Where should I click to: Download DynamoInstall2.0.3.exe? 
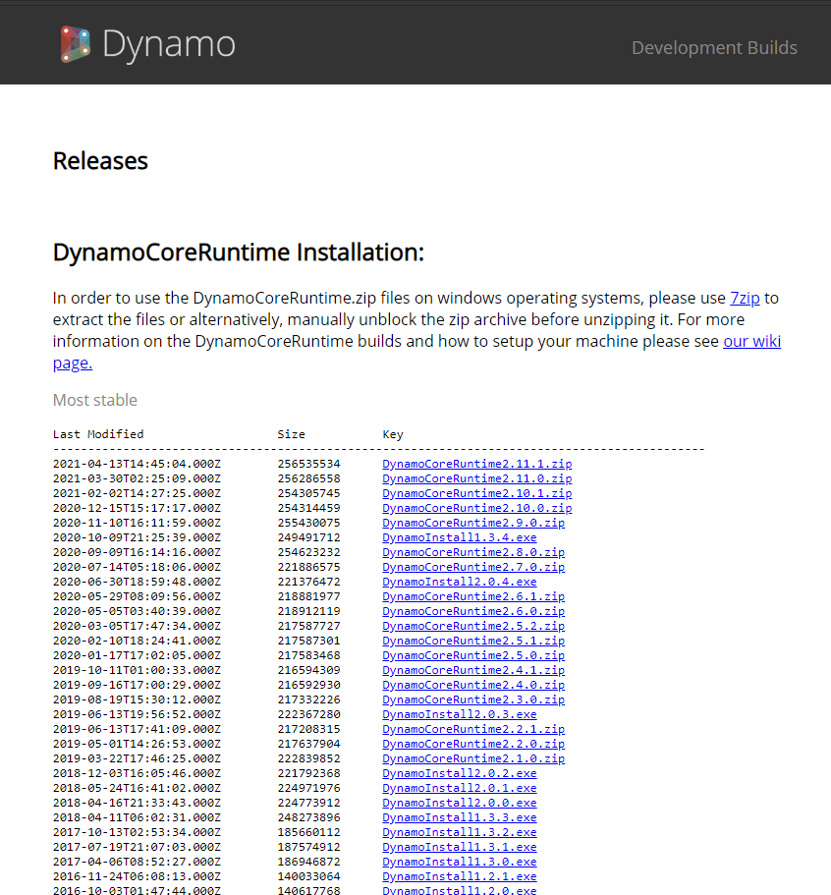[x=459, y=714]
